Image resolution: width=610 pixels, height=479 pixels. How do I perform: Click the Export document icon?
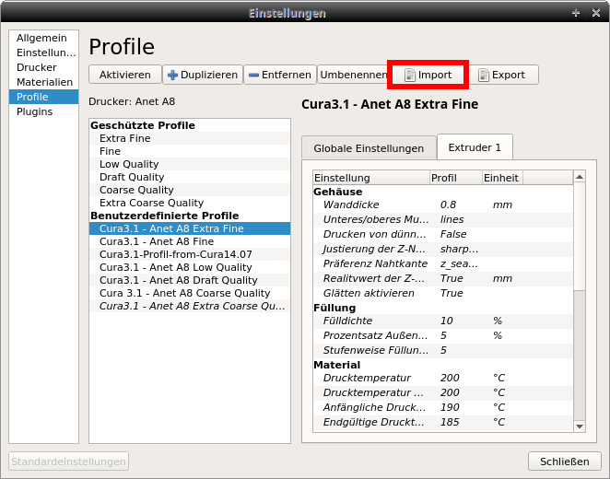(483, 75)
